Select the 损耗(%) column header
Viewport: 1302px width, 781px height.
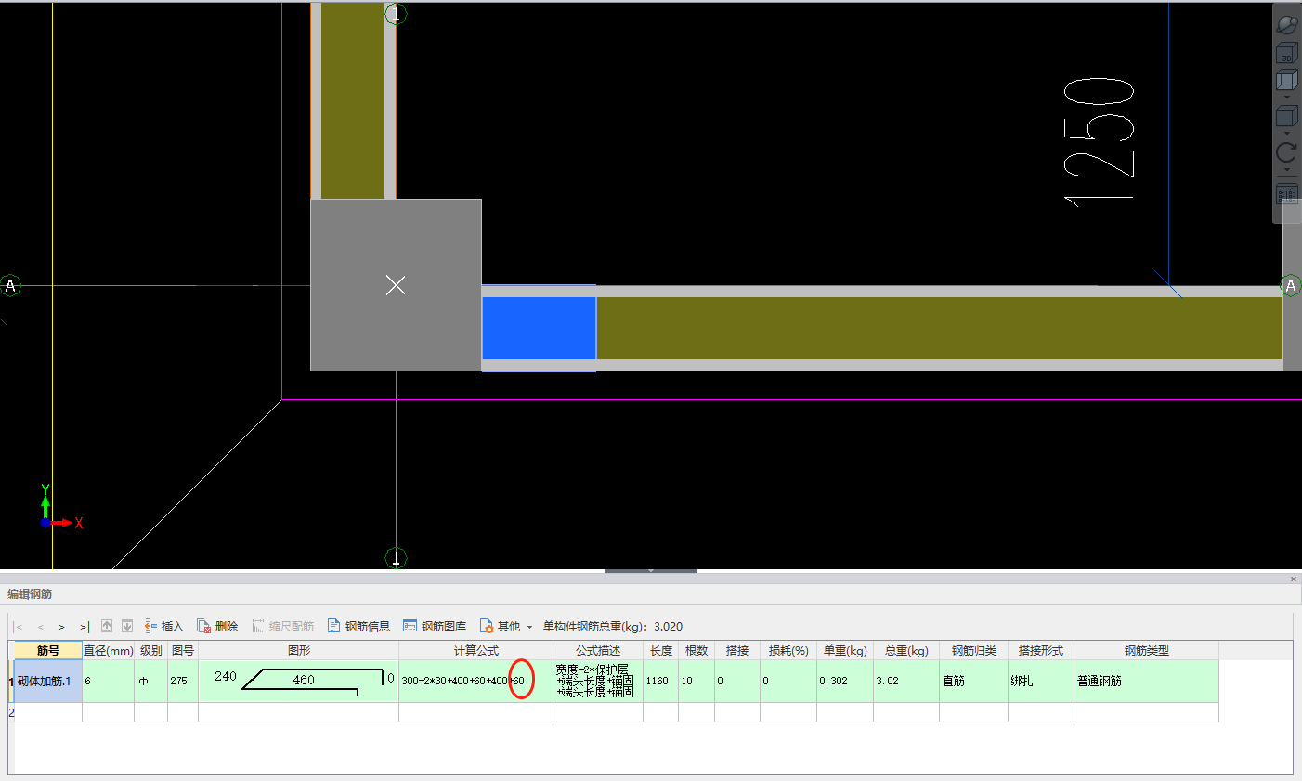click(x=788, y=651)
